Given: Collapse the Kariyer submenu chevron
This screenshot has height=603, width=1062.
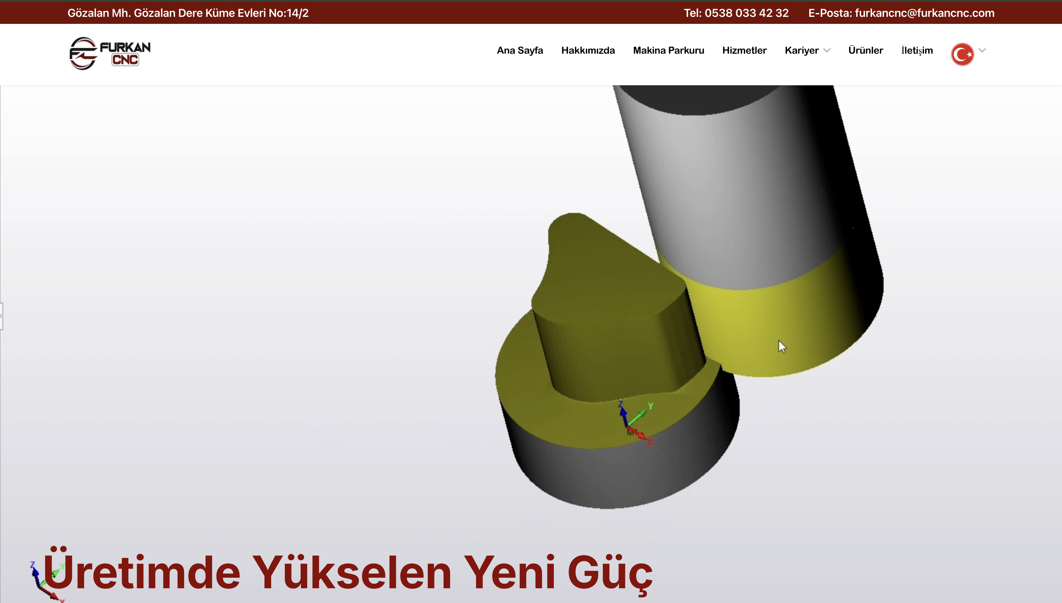Looking at the screenshot, I should (x=827, y=51).
